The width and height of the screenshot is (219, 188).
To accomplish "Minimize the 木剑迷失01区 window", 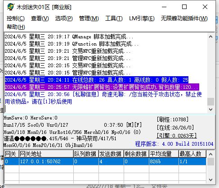I will (164, 7).
